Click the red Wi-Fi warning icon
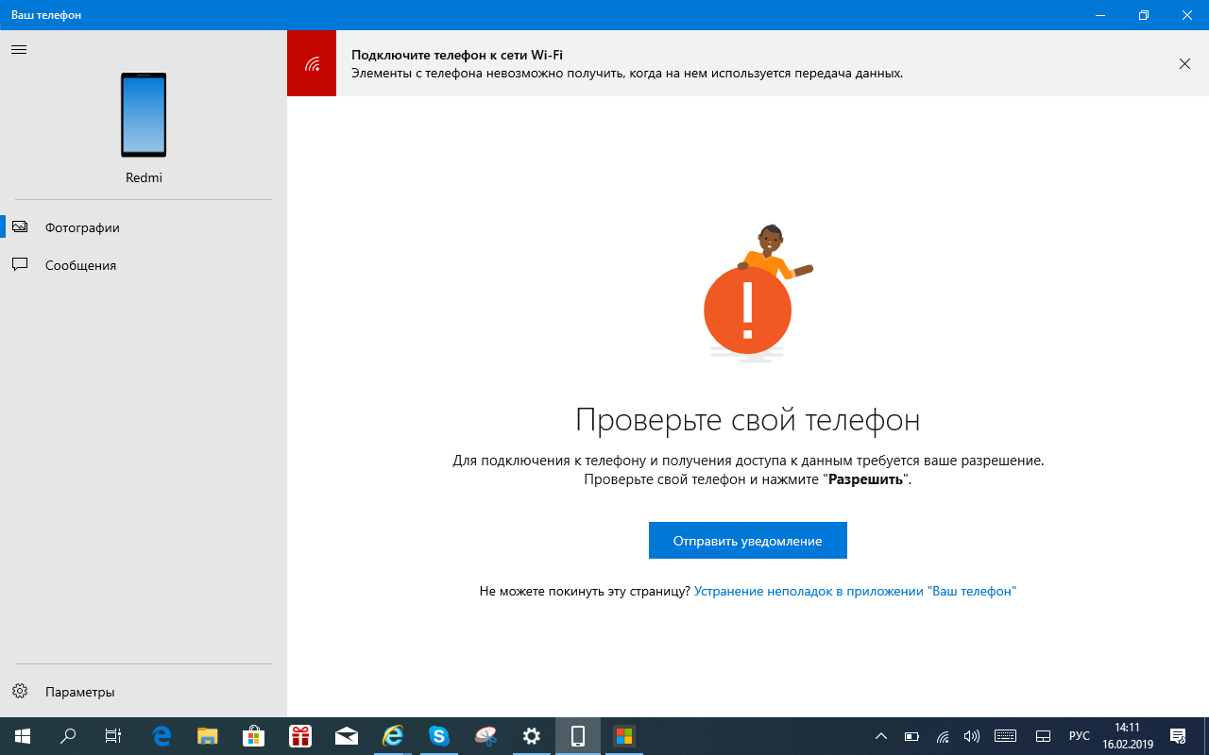 point(312,63)
